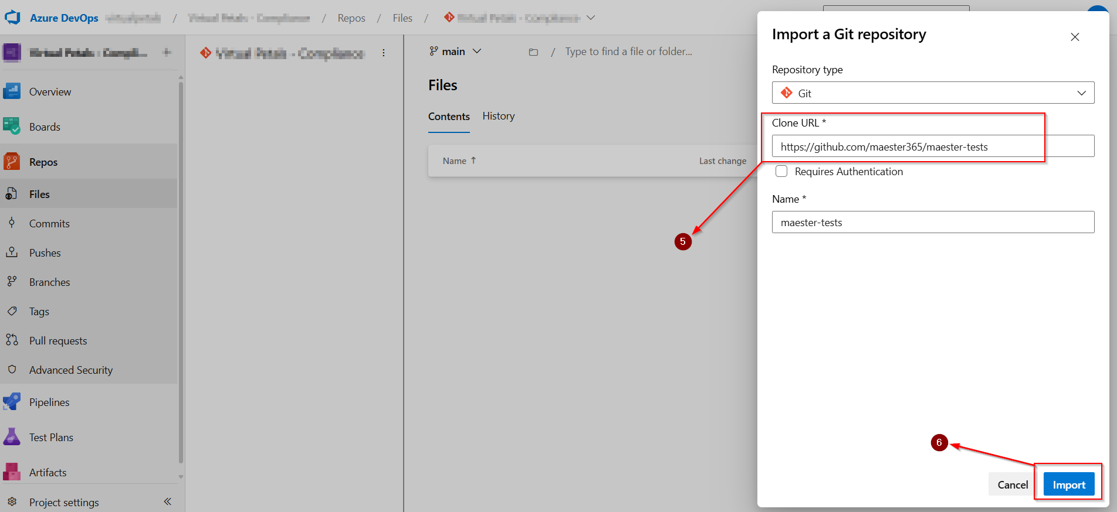Select the Pipelines menu label

49,402
